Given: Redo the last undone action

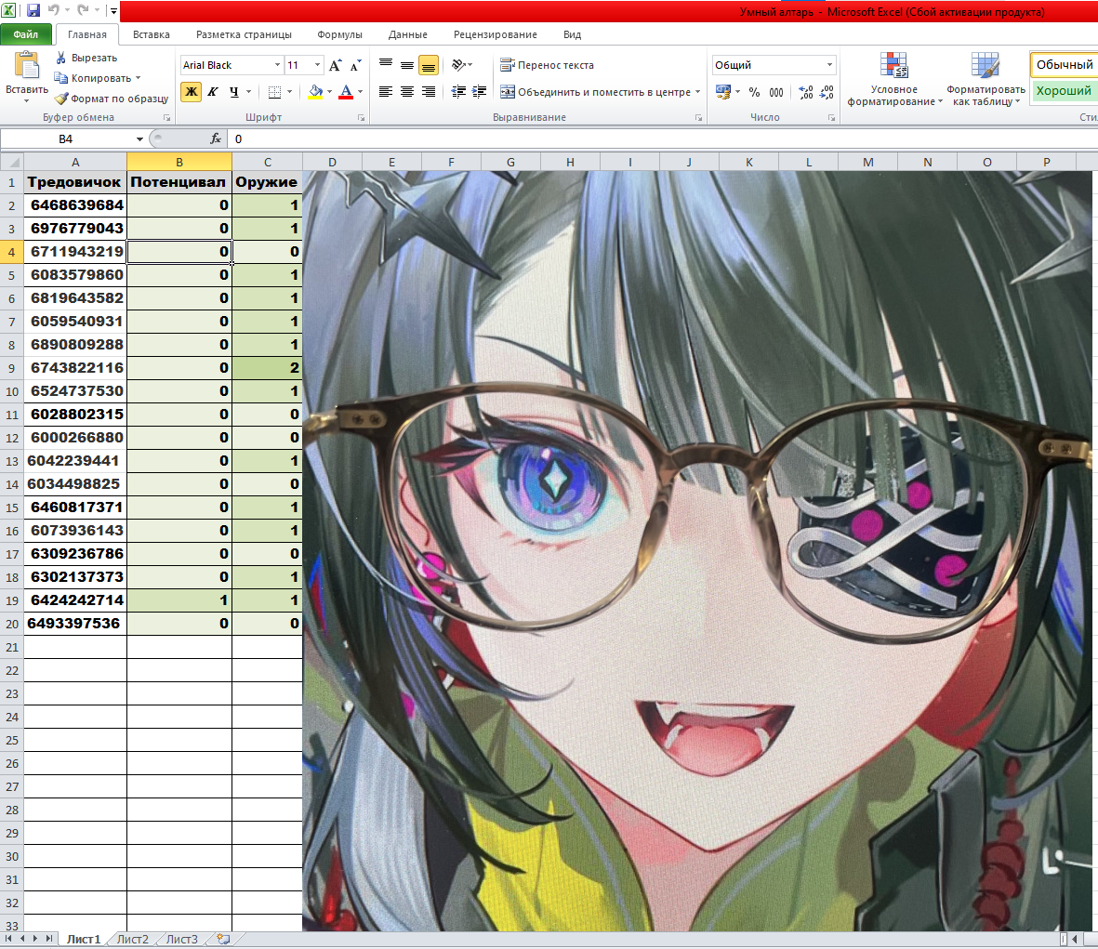Looking at the screenshot, I should click(x=84, y=10).
